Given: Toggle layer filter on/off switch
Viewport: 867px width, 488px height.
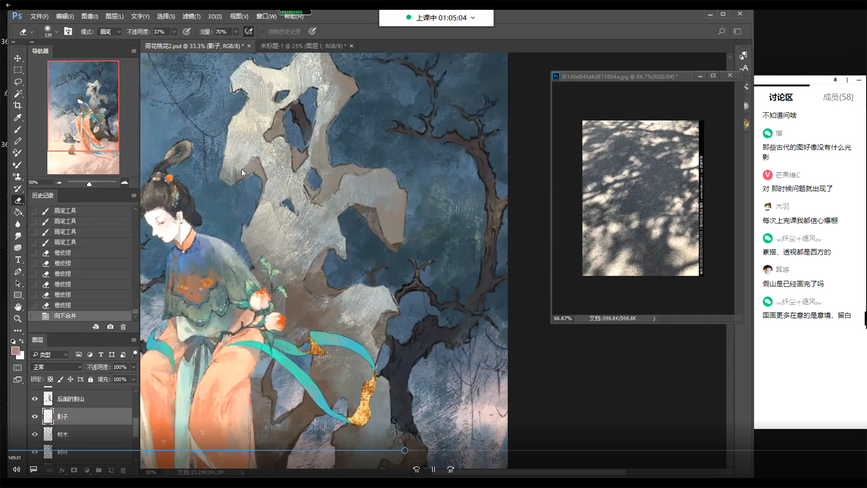Looking at the screenshot, I should pos(135,354).
